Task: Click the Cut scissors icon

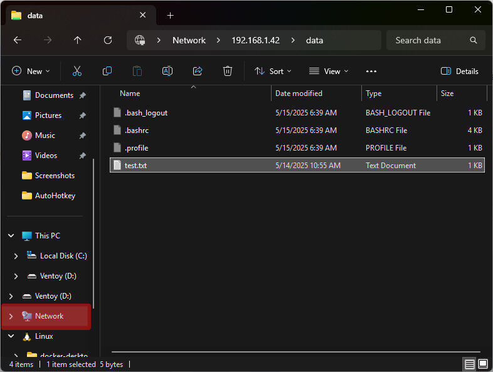Action: [x=77, y=72]
